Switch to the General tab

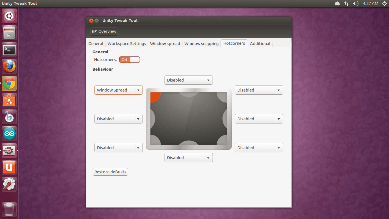[x=96, y=44]
